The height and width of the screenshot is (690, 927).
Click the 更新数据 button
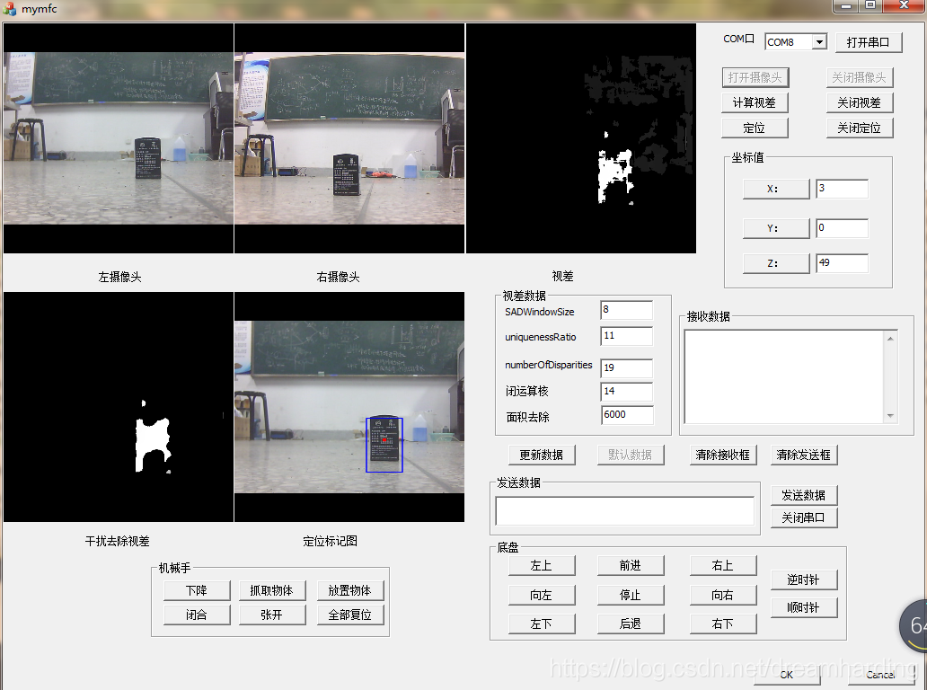click(x=542, y=455)
